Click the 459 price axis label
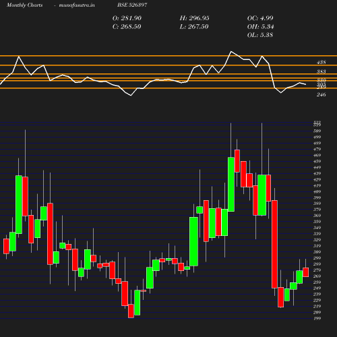The height and width of the screenshot is (337, 337). (317, 161)
